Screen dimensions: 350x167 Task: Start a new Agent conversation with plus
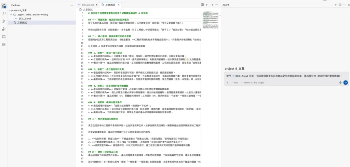tap(336, 5)
